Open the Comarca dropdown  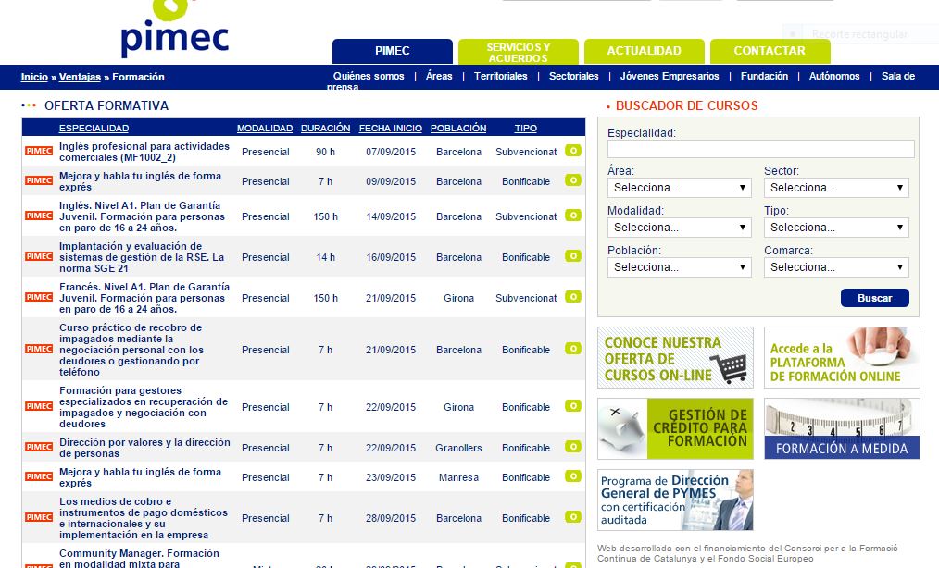(836, 267)
